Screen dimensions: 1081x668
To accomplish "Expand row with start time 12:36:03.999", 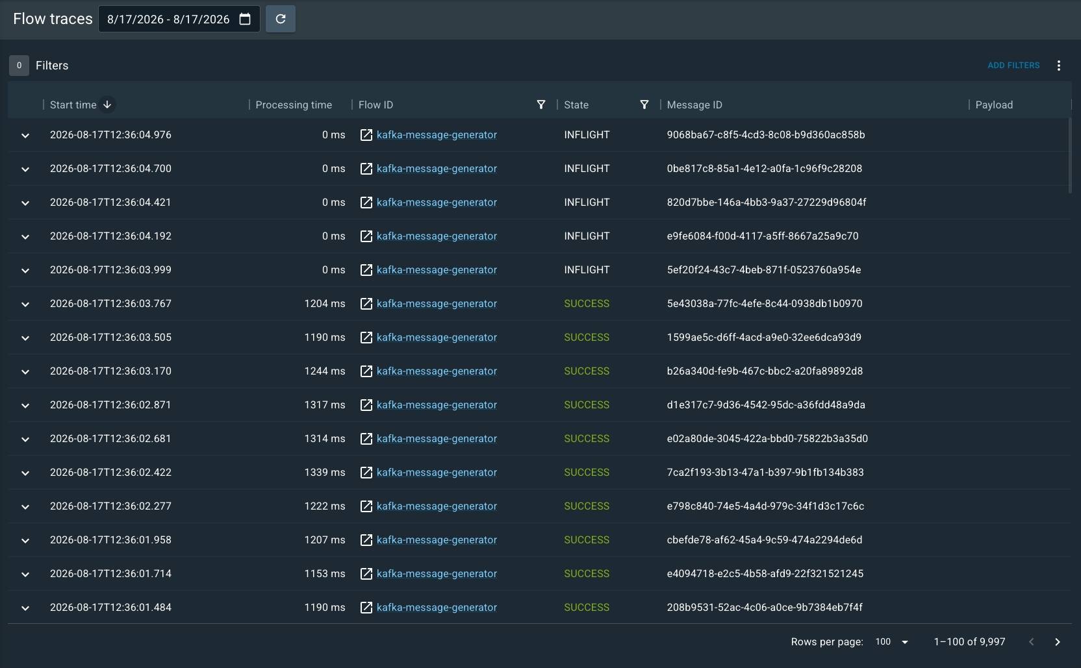I will [x=25, y=271].
